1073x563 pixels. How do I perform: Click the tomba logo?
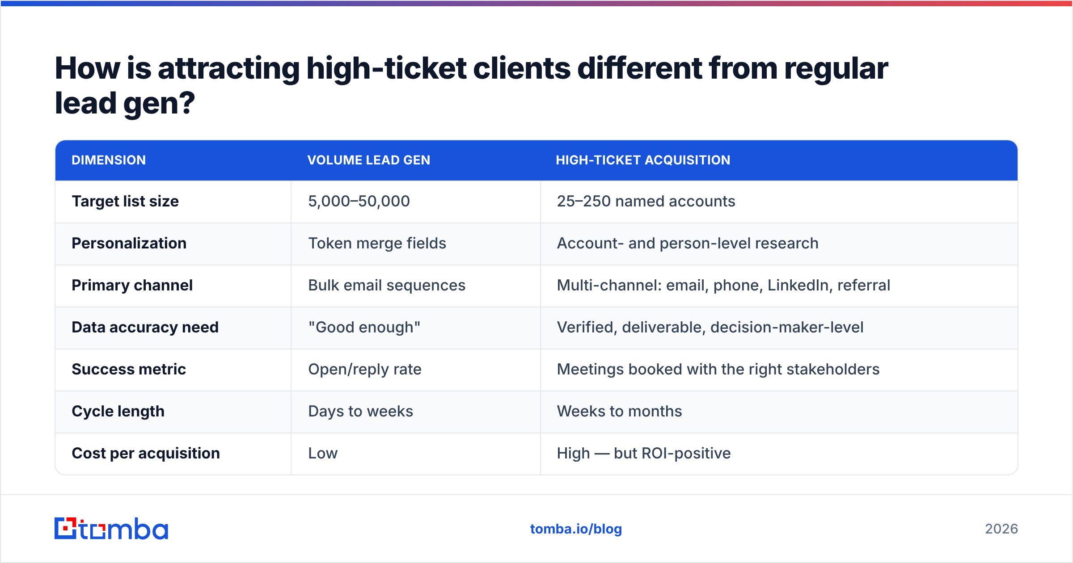click(111, 529)
